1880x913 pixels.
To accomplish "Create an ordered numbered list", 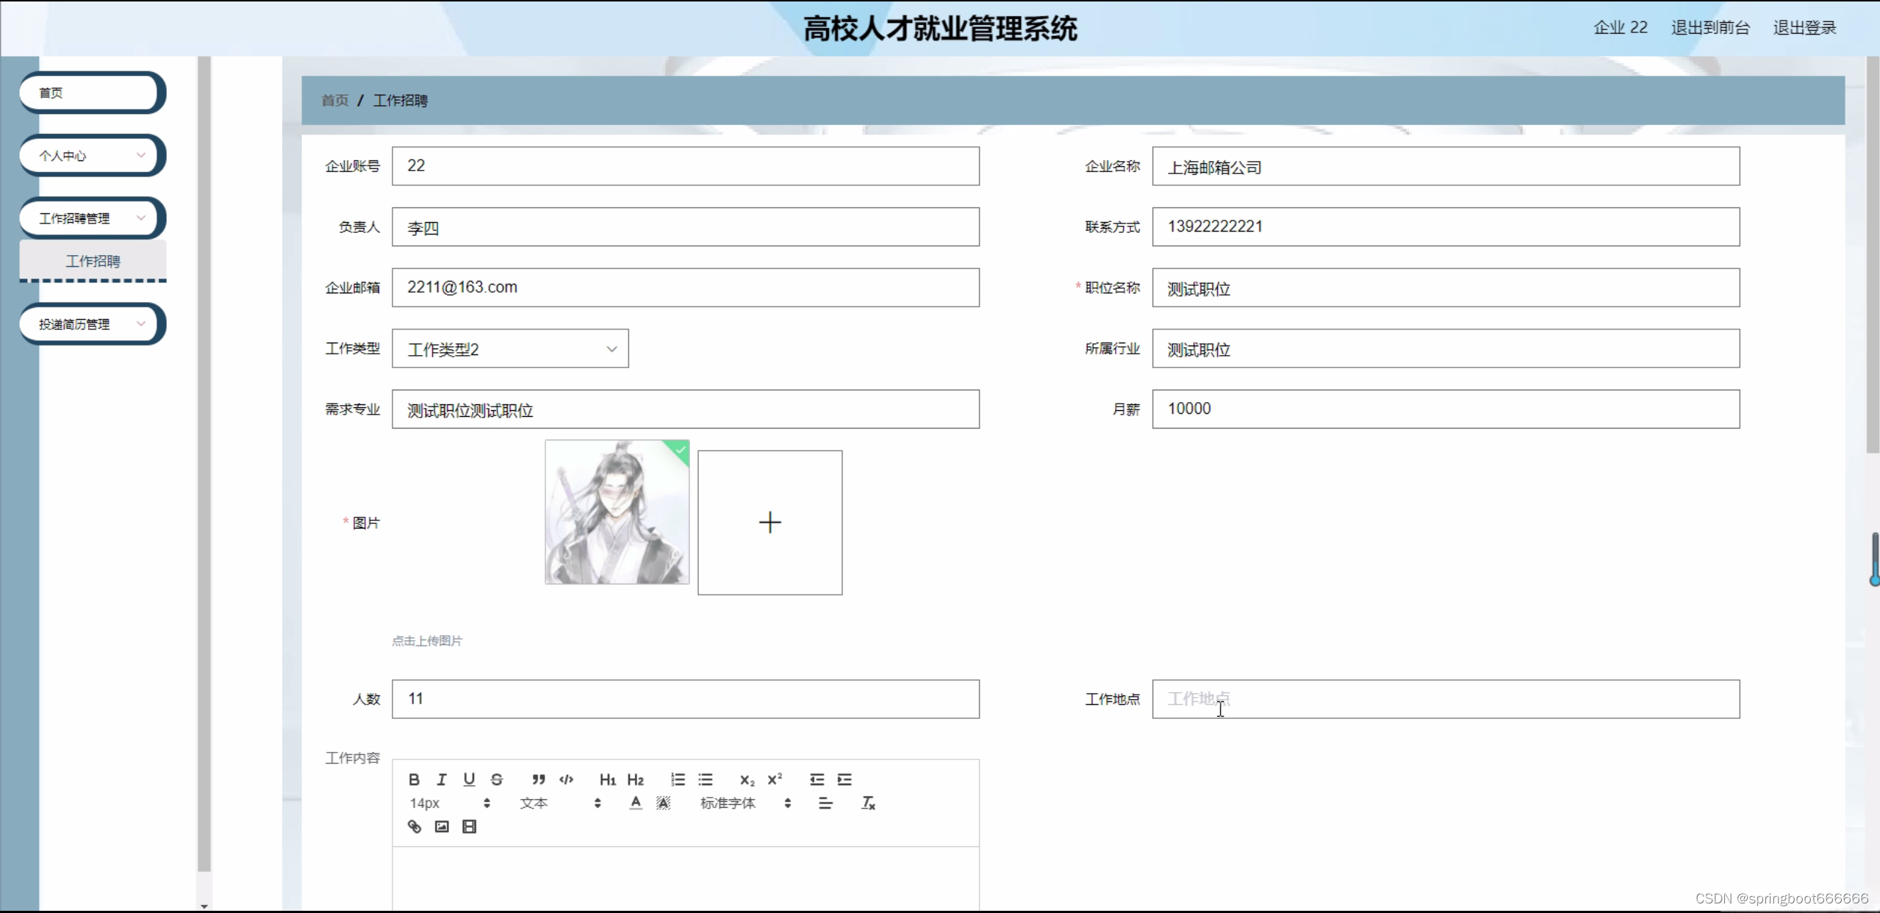I will point(678,779).
